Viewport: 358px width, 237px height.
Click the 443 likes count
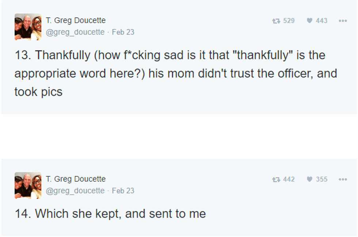pyautogui.click(x=321, y=21)
